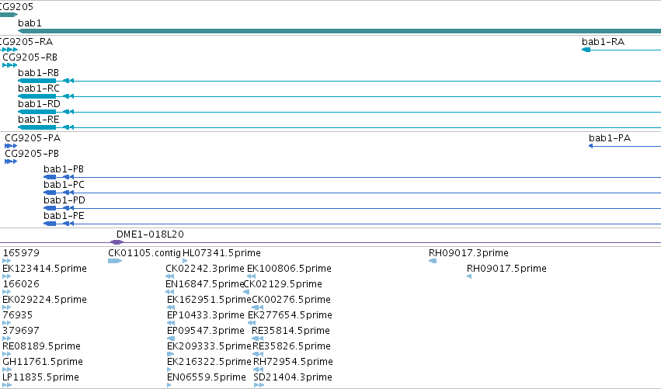Click the CK02242.3prime EST glyph
Screen dimensions: 661x389
(x=170, y=277)
